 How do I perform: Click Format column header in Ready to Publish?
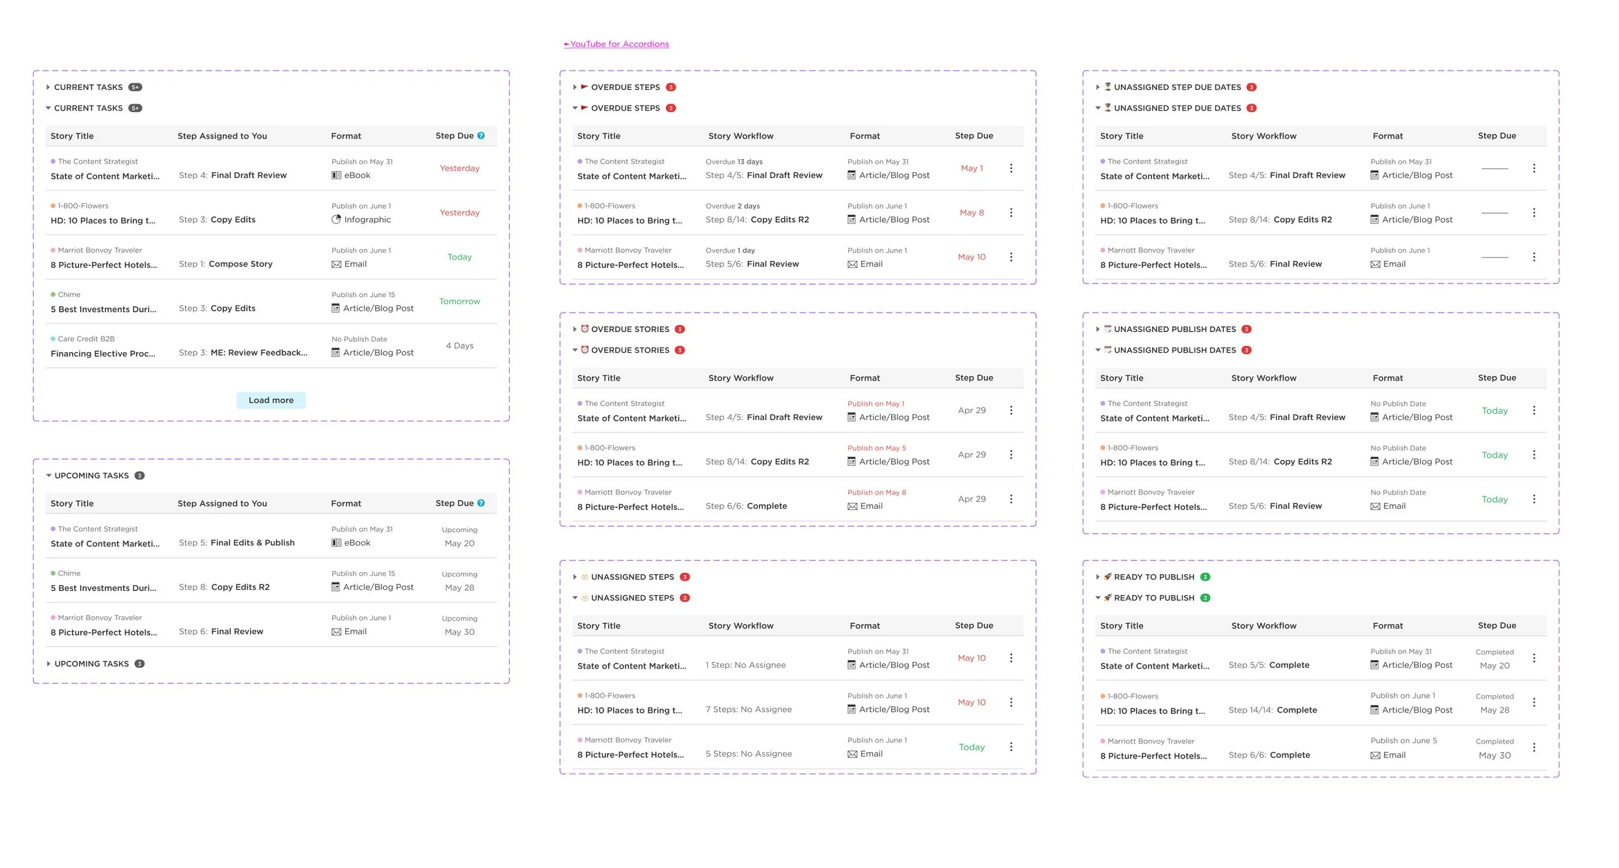pyautogui.click(x=1388, y=626)
